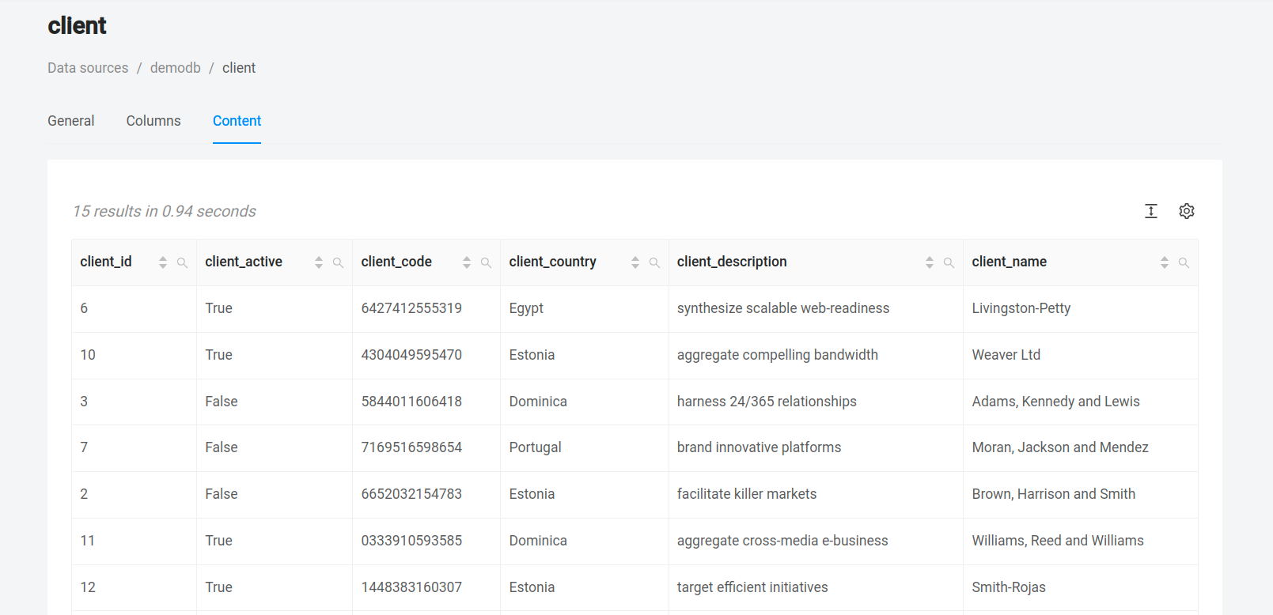Sort table by client_id

coord(163,262)
